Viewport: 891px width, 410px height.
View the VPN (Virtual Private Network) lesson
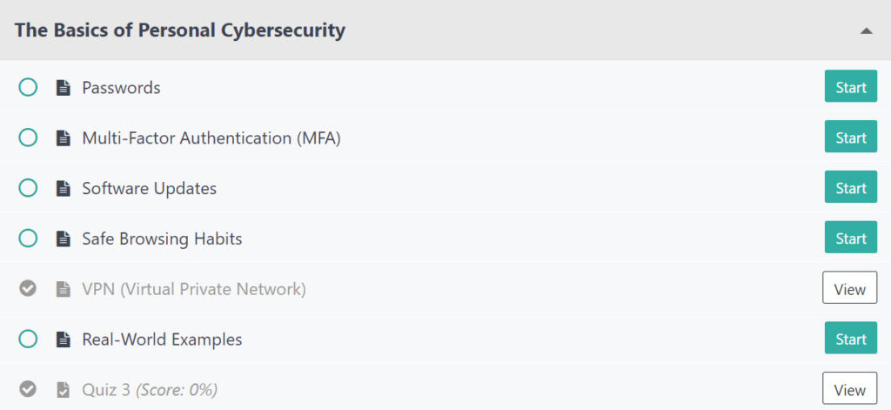pyautogui.click(x=849, y=289)
